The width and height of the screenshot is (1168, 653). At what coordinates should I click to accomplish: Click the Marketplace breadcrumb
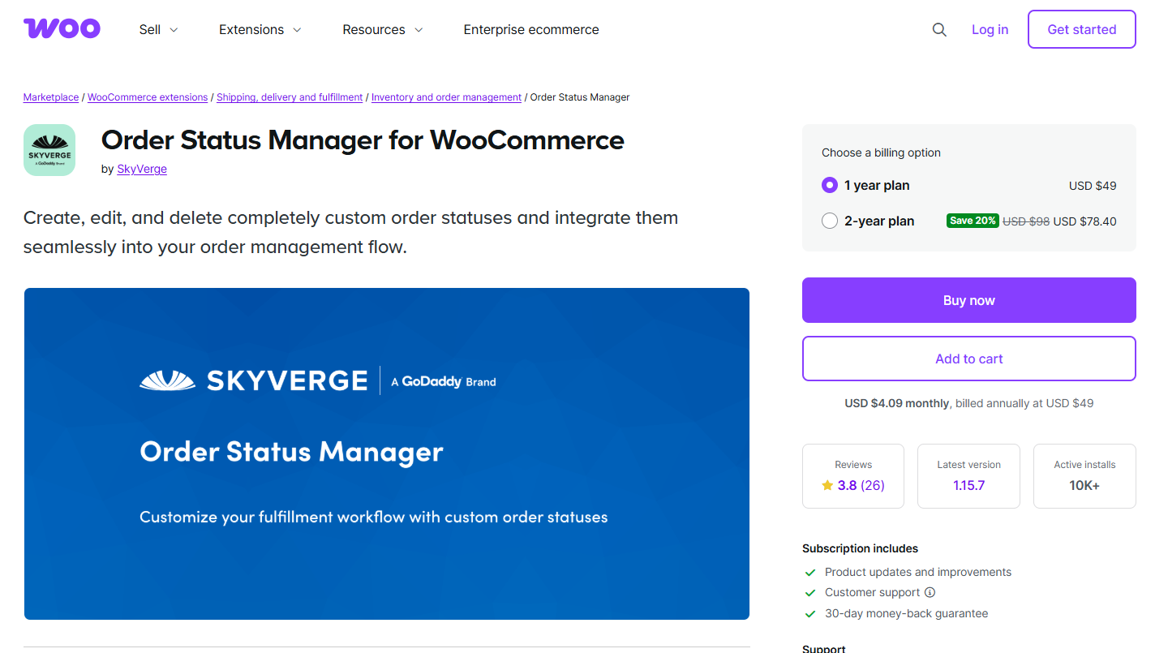pos(50,97)
